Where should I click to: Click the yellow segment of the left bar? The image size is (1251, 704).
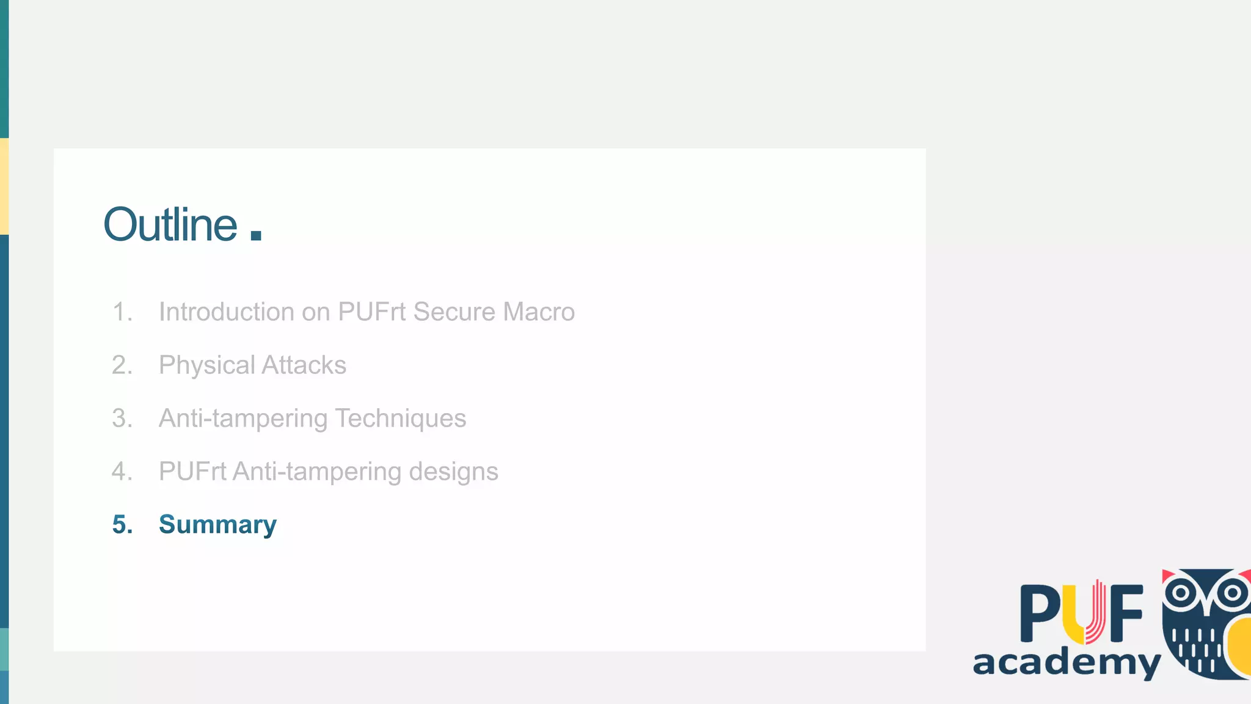coord(4,186)
